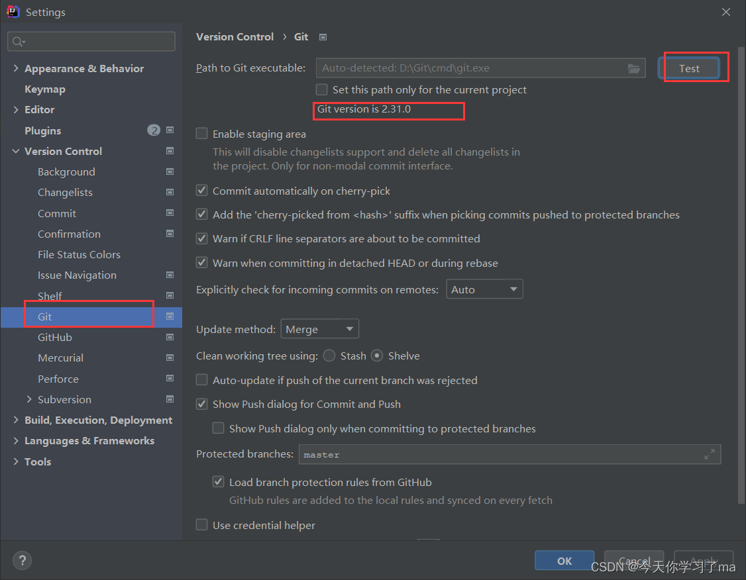Uncheck Commit automatically on cherry-pick
Viewport: 746px width, 580px height.
coord(201,191)
